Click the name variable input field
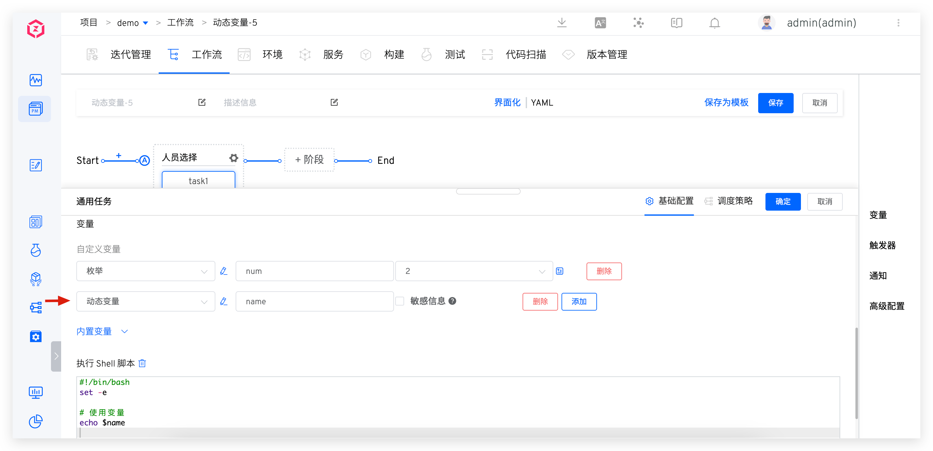The width and height of the screenshot is (933, 451). click(x=314, y=301)
